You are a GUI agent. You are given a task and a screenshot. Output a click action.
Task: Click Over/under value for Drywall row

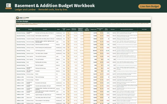point(106,39)
